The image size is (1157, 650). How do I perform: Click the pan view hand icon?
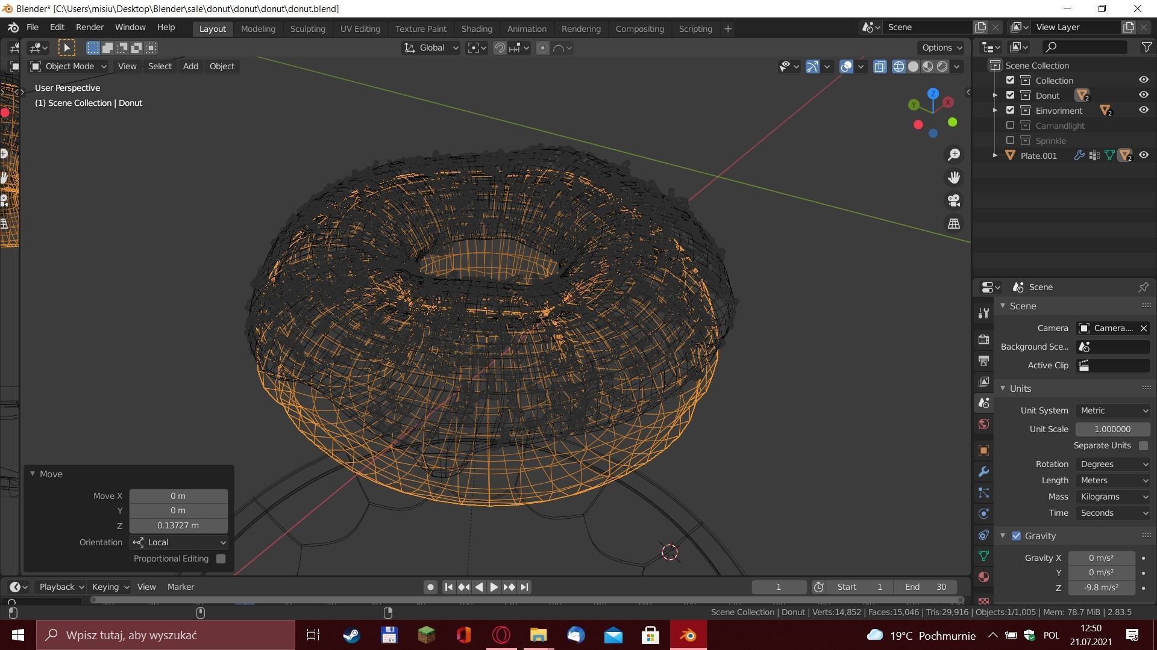click(954, 178)
